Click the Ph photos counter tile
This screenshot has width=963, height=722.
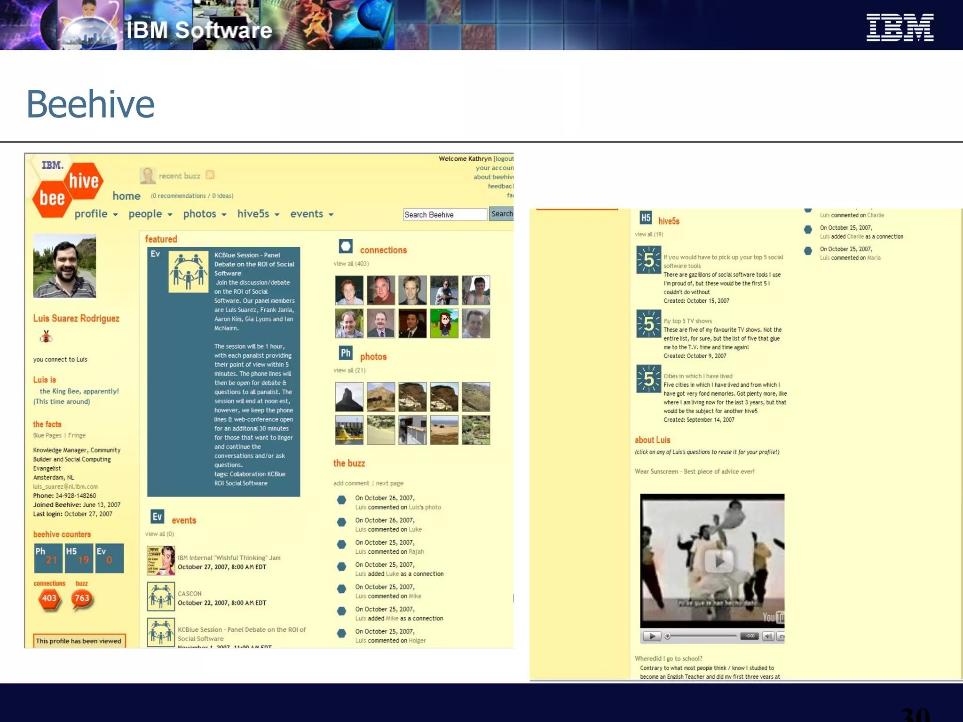tap(48, 558)
